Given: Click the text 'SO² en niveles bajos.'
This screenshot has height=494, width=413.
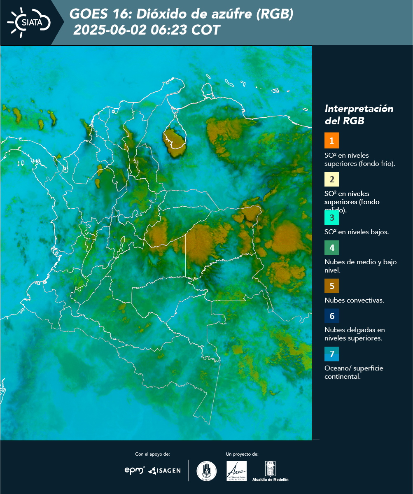Looking at the screenshot, I should 357,232.
